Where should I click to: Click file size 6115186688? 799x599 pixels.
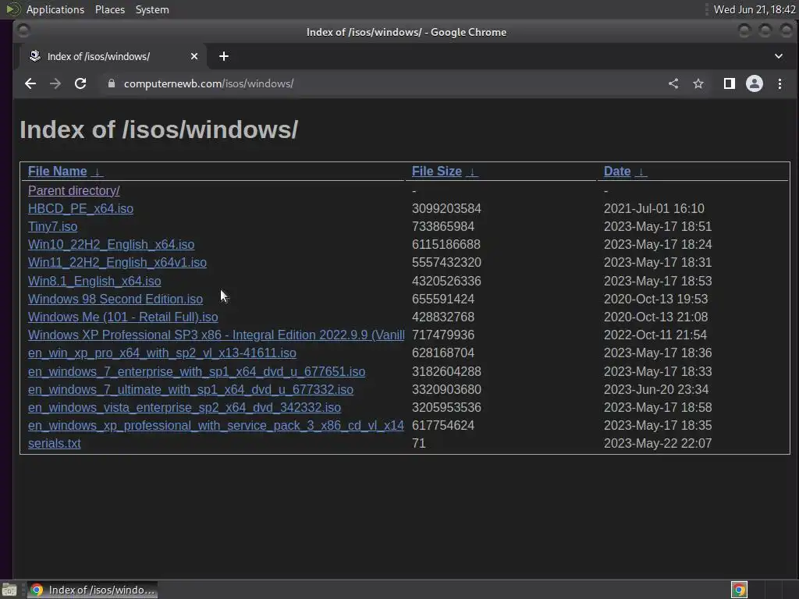446,244
